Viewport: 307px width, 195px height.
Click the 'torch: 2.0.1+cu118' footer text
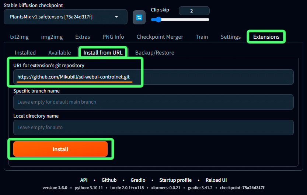click(x=127, y=188)
